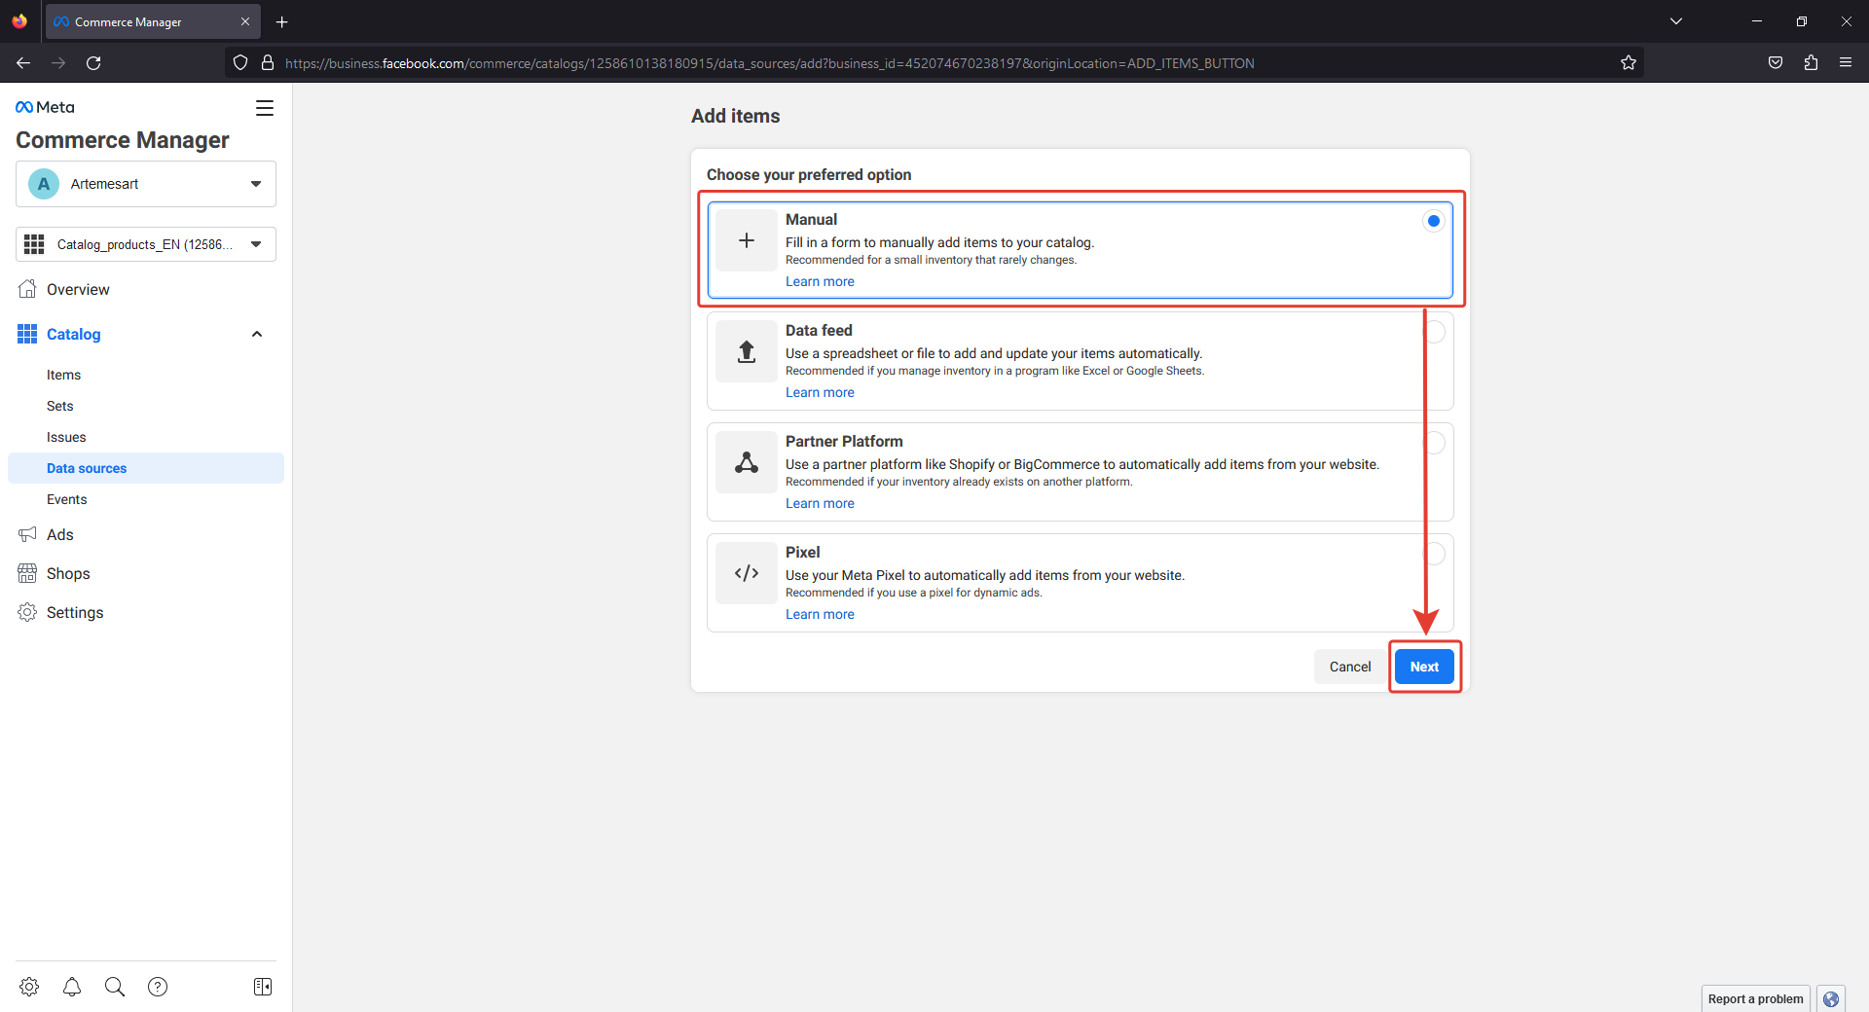
Task: Focus the browser address bar URL
Action: [769, 63]
